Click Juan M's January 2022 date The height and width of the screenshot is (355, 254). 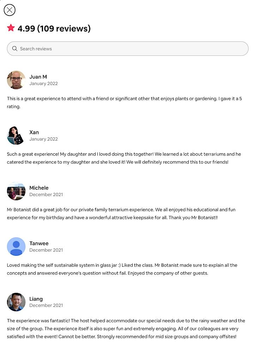(43, 84)
